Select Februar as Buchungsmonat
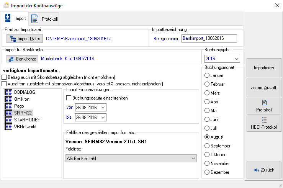Image resolution: width=283 pixels, height=188 pixels. pyautogui.click(x=207, y=84)
